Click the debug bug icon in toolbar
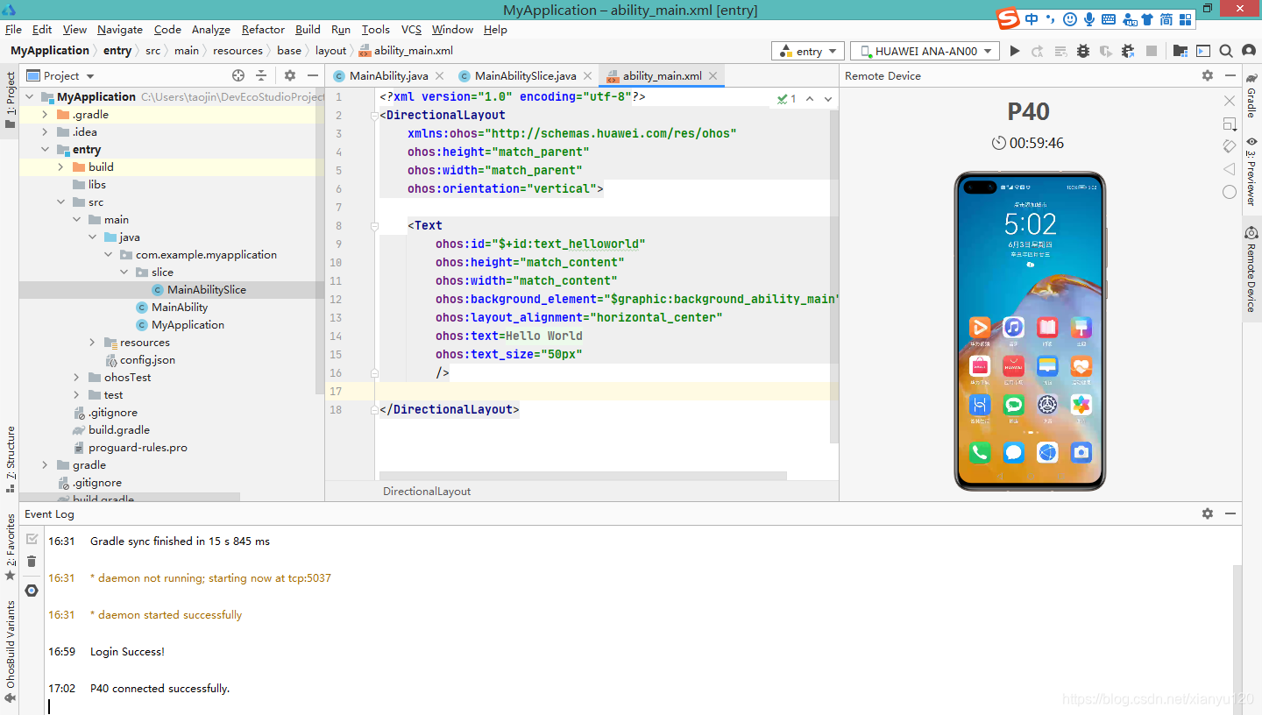Image resolution: width=1262 pixels, height=715 pixels. 1083,51
